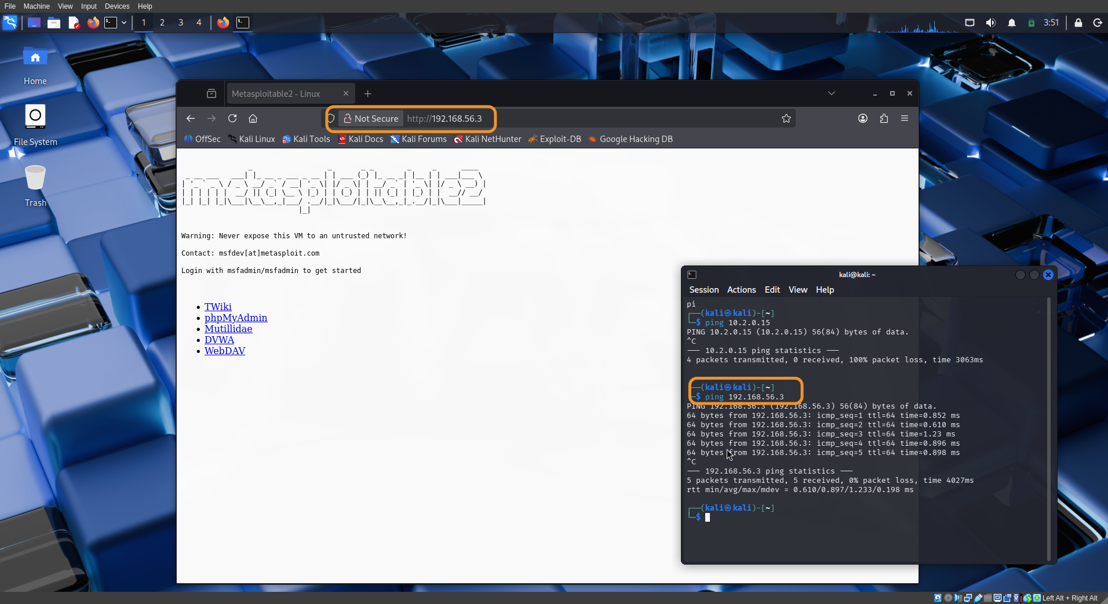This screenshot has height=604, width=1108.
Task: Go forward in Firefox
Action: [212, 118]
